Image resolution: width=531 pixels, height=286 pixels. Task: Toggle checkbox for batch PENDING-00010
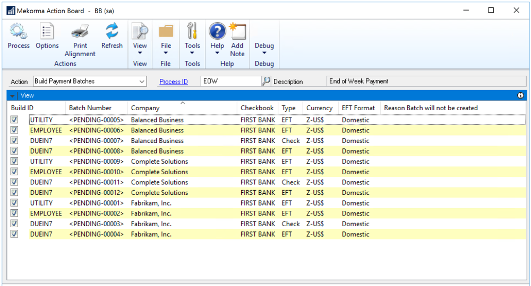tap(14, 172)
